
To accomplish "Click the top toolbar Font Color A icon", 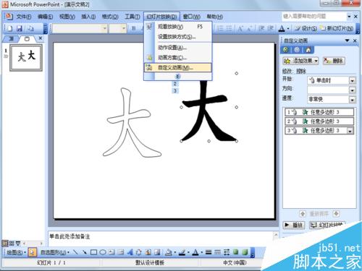I will 282,28.
